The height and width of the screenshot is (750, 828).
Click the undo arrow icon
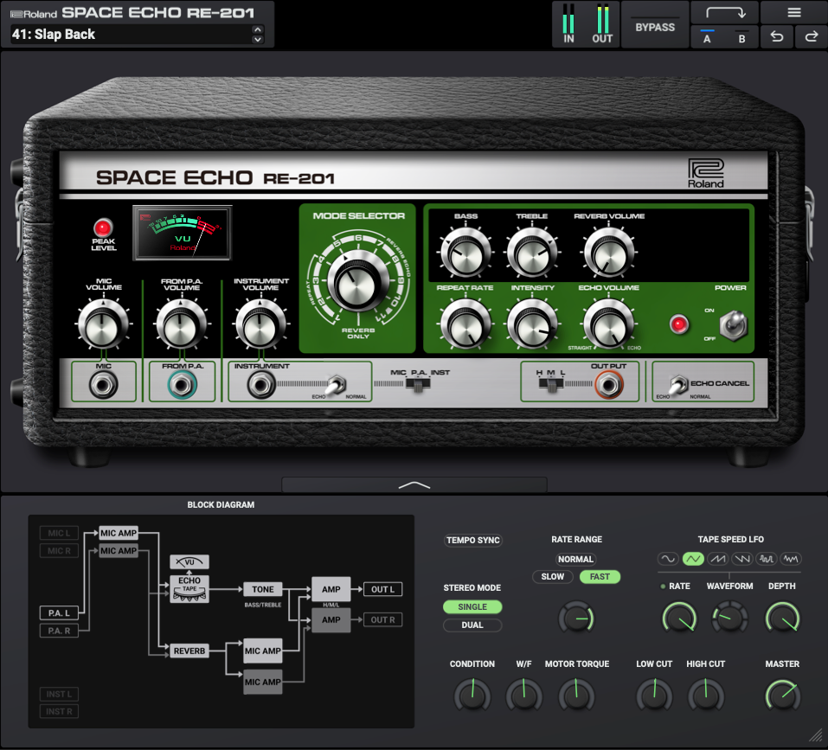point(776,36)
